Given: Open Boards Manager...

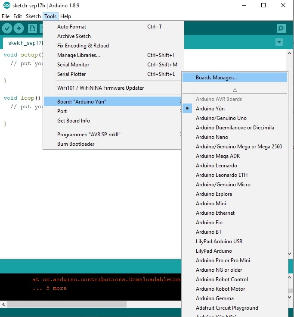Looking at the screenshot, I should tap(235, 78).
